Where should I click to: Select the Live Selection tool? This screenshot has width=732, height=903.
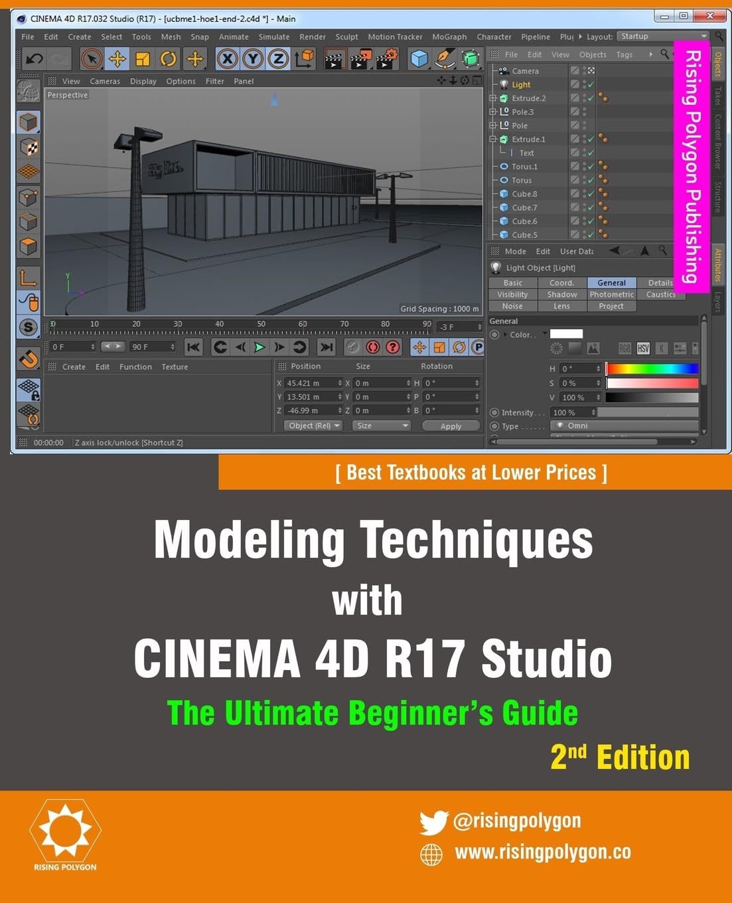(x=92, y=59)
